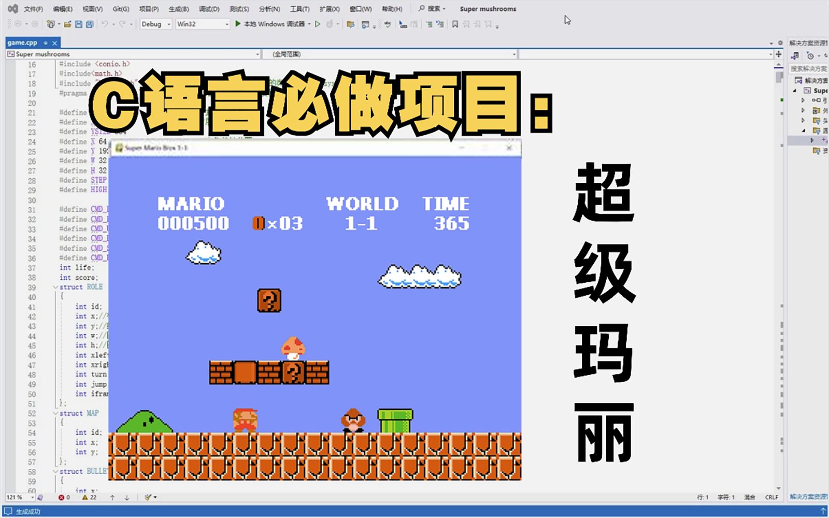
Task: Collapse the struct ROLE code block
Action: 55,287
